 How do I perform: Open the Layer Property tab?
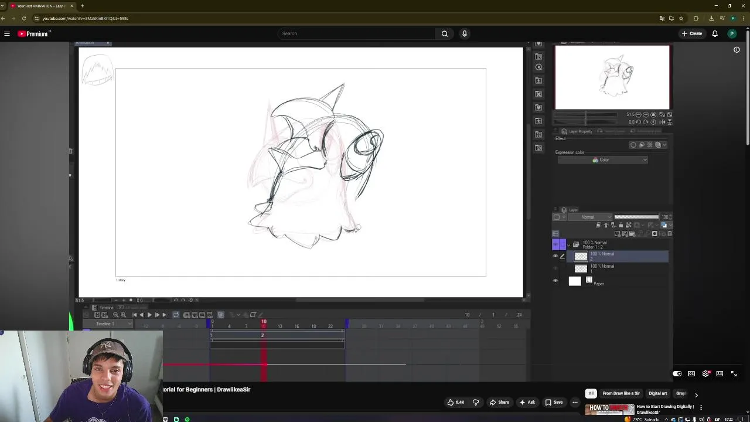click(x=577, y=131)
